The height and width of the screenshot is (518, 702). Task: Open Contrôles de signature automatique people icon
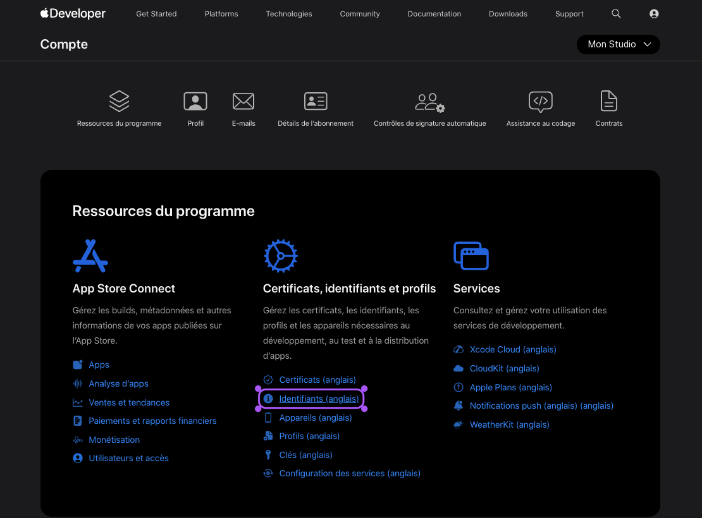(x=430, y=102)
